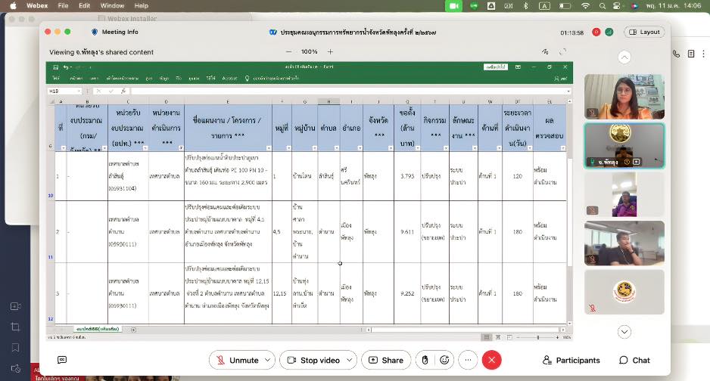Toggle raise hand

pyautogui.click(x=425, y=360)
